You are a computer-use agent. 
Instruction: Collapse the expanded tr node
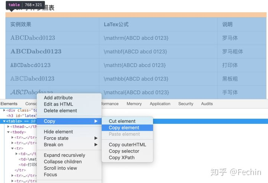[12, 148]
